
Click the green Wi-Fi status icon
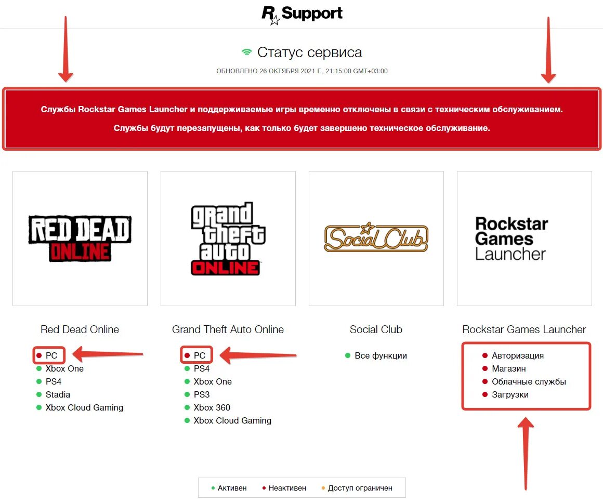246,52
